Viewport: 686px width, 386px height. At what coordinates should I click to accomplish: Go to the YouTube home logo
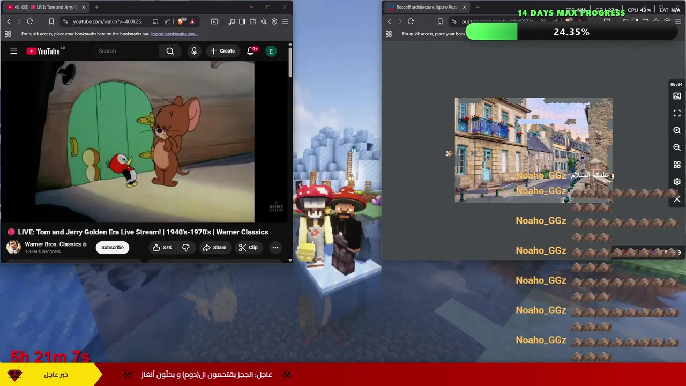coord(43,51)
